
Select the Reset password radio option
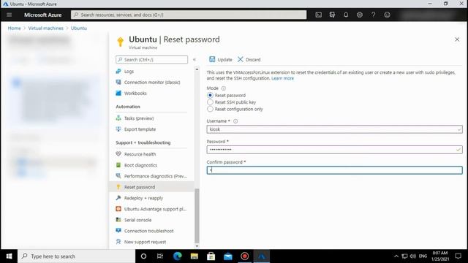(210, 96)
